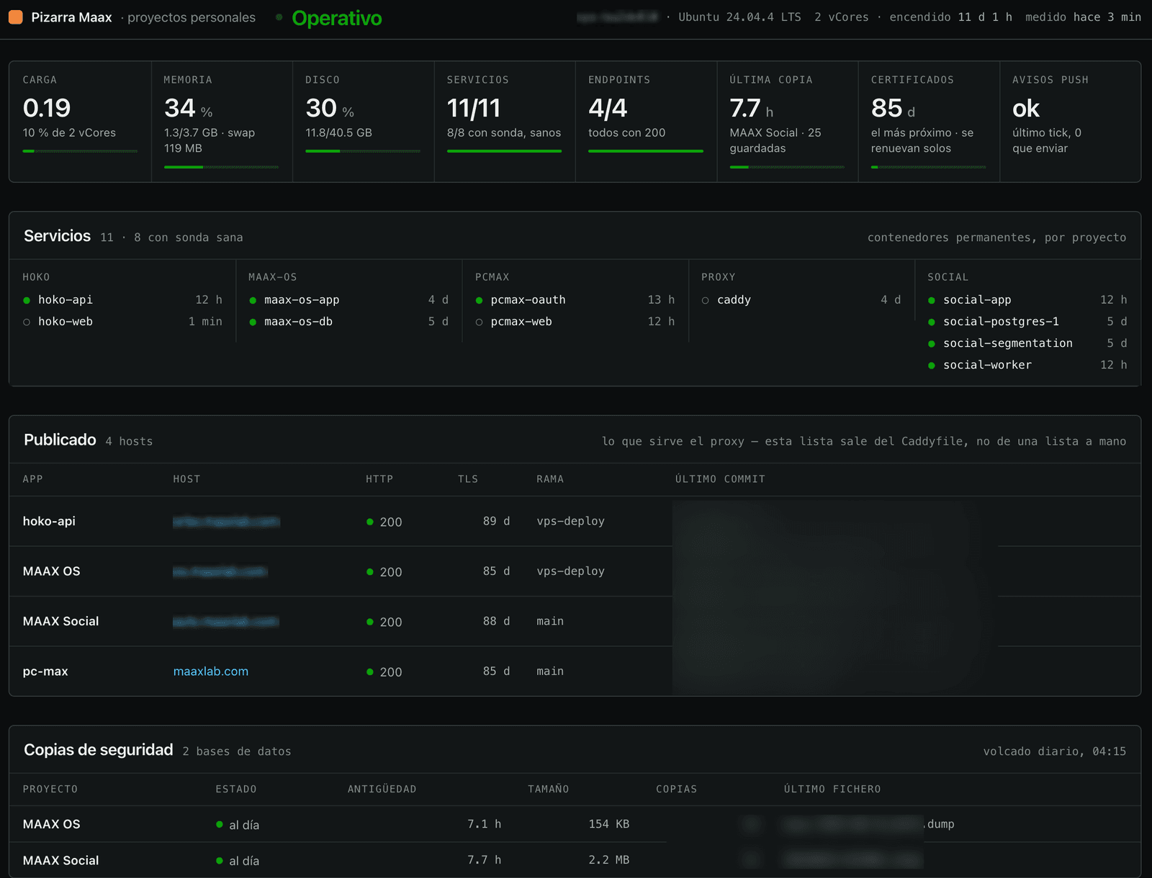Click the 'ok' value under Avisos Push
This screenshot has width=1152, height=878.
1026,109
